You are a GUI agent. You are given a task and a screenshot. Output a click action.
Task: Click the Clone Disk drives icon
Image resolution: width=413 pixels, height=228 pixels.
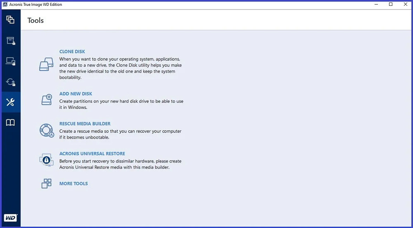(x=46, y=64)
